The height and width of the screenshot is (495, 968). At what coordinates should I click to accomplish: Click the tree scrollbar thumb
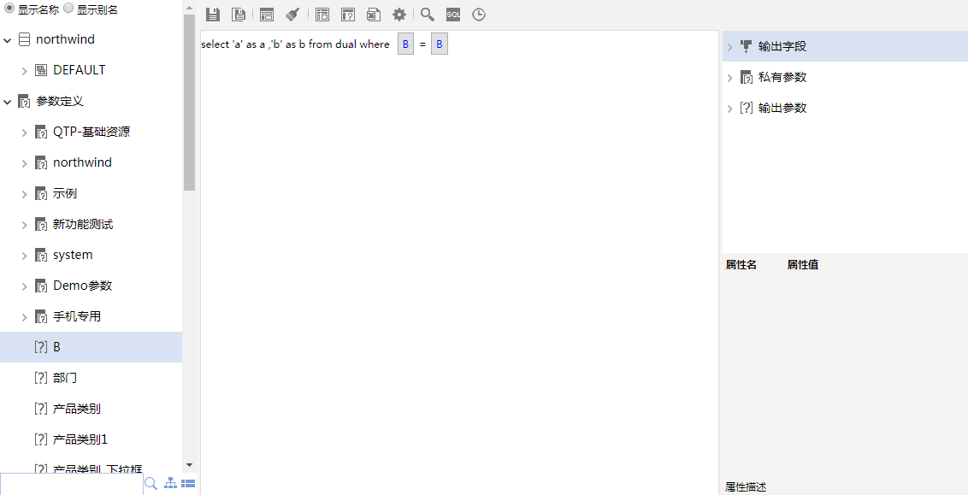click(190, 102)
